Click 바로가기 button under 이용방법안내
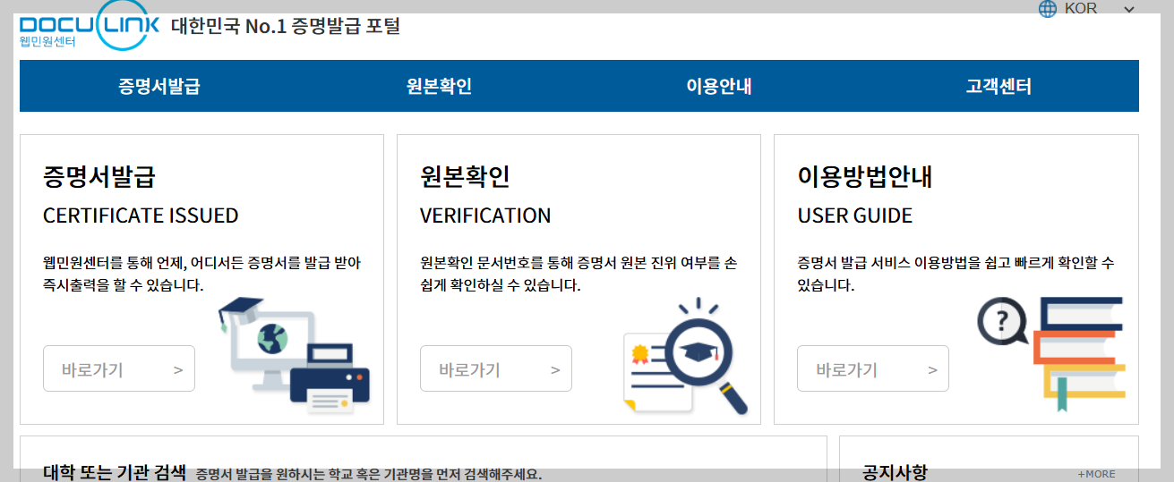Screen dimensions: 1174x482 [873, 368]
